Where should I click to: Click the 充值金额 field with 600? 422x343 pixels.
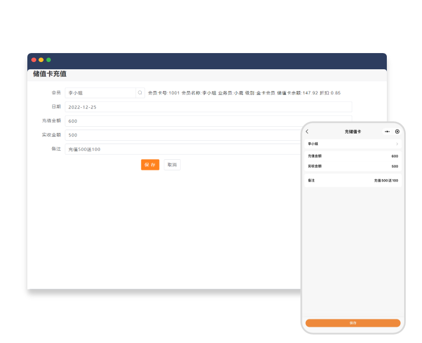184,121
